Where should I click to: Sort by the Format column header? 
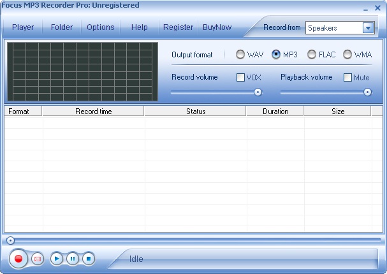click(23, 112)
